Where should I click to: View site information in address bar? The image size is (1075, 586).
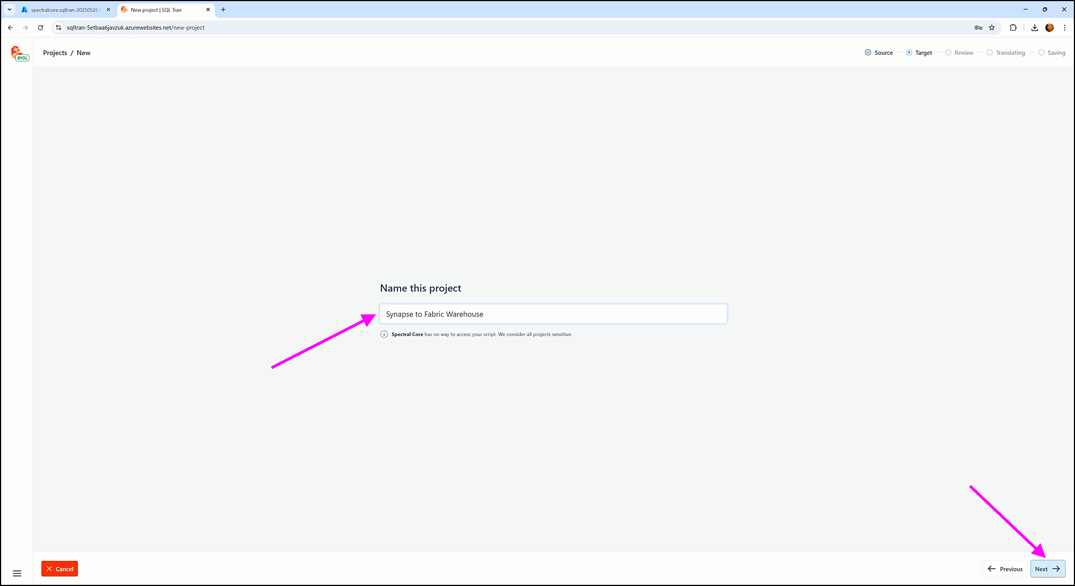[x=58, y=27]
